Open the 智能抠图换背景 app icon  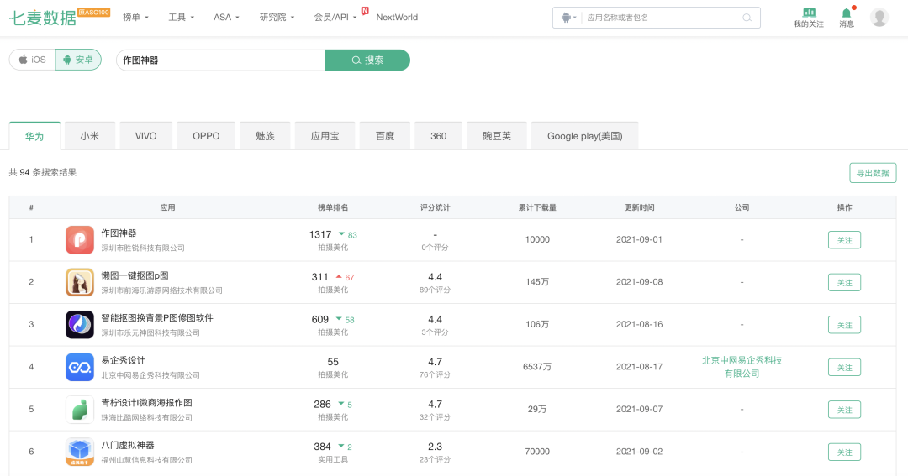pyautogui.click(x=80, y=324)
